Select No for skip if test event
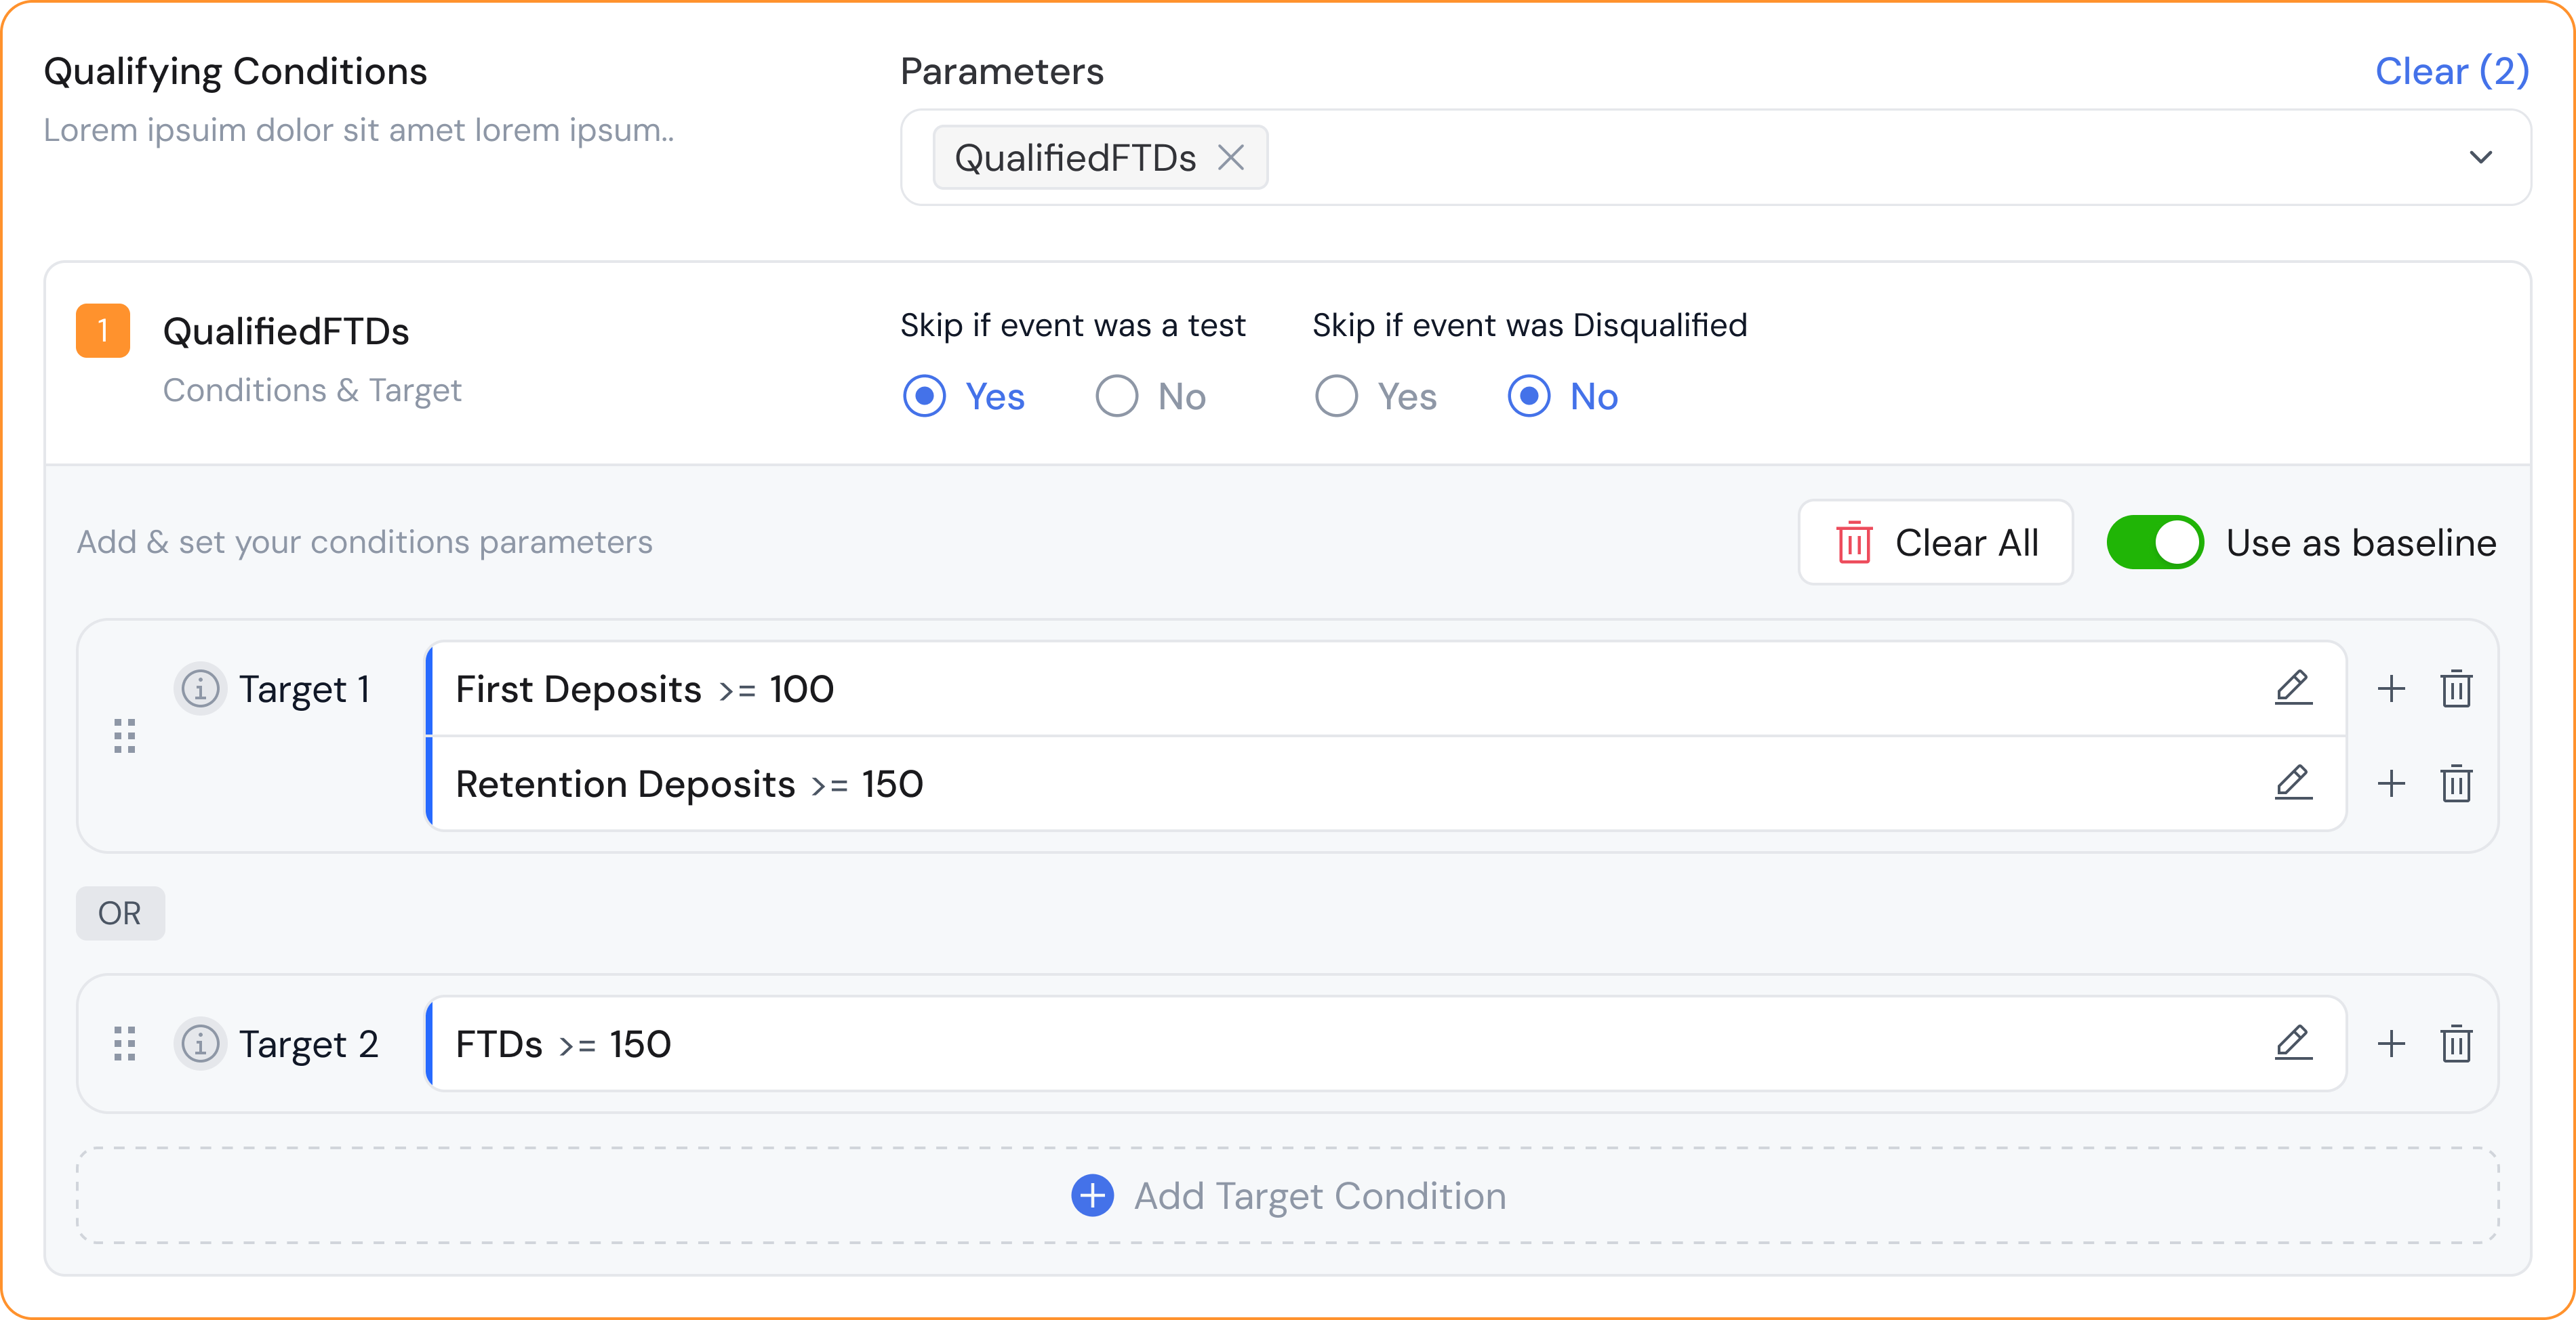 1116,396
